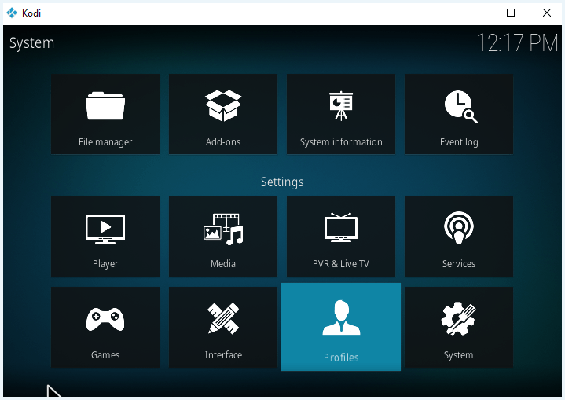565x400 pixels.
Task: Open Interface pencil and ruler icon
Action: (223, 318)
